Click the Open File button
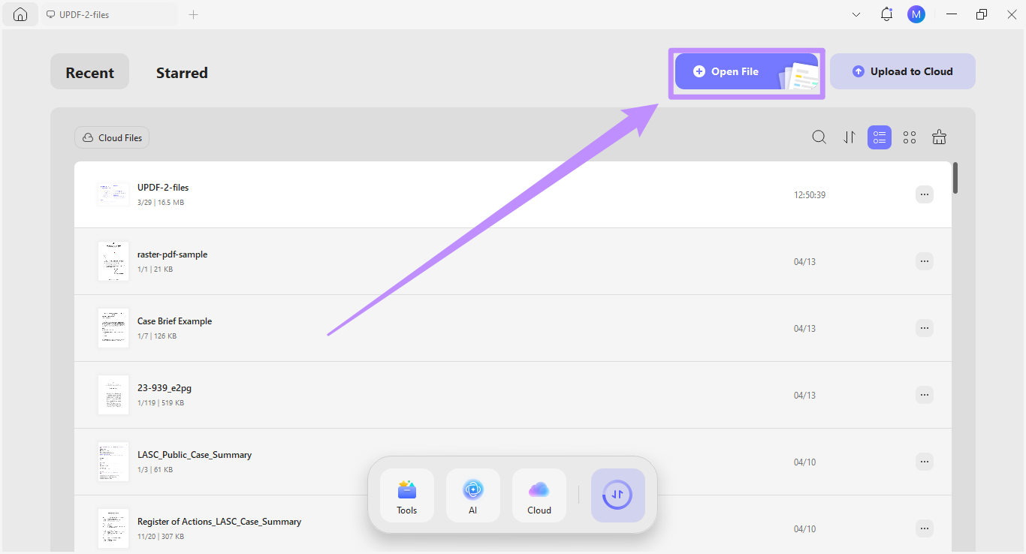The image size is (1026, 554). point(747,72)
